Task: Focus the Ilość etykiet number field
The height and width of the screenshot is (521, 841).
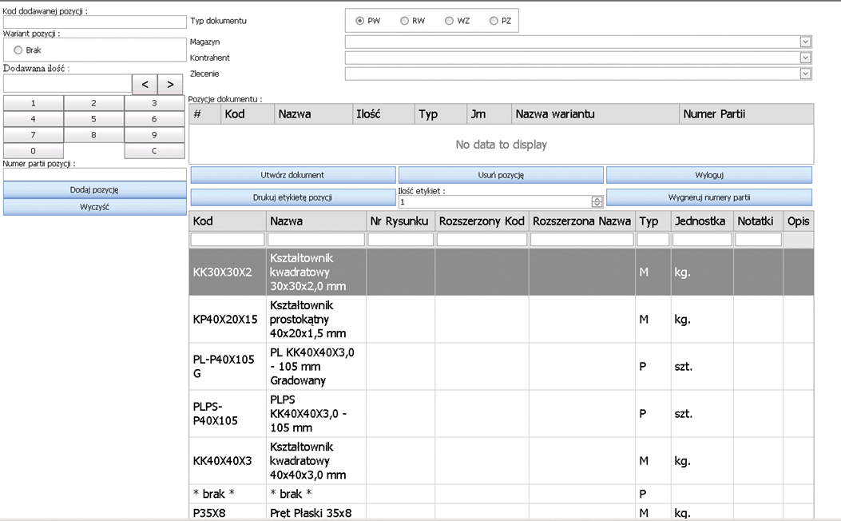Action: point(495,201)
